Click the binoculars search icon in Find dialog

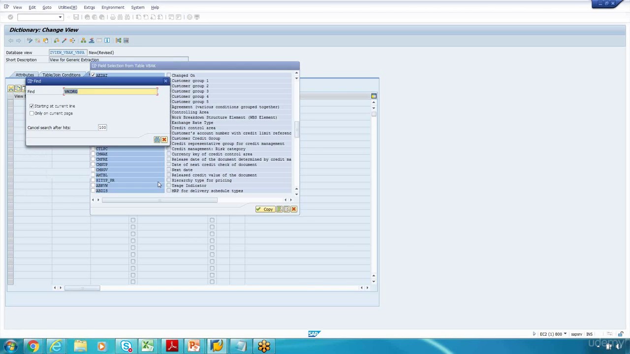tap(157, 140)
